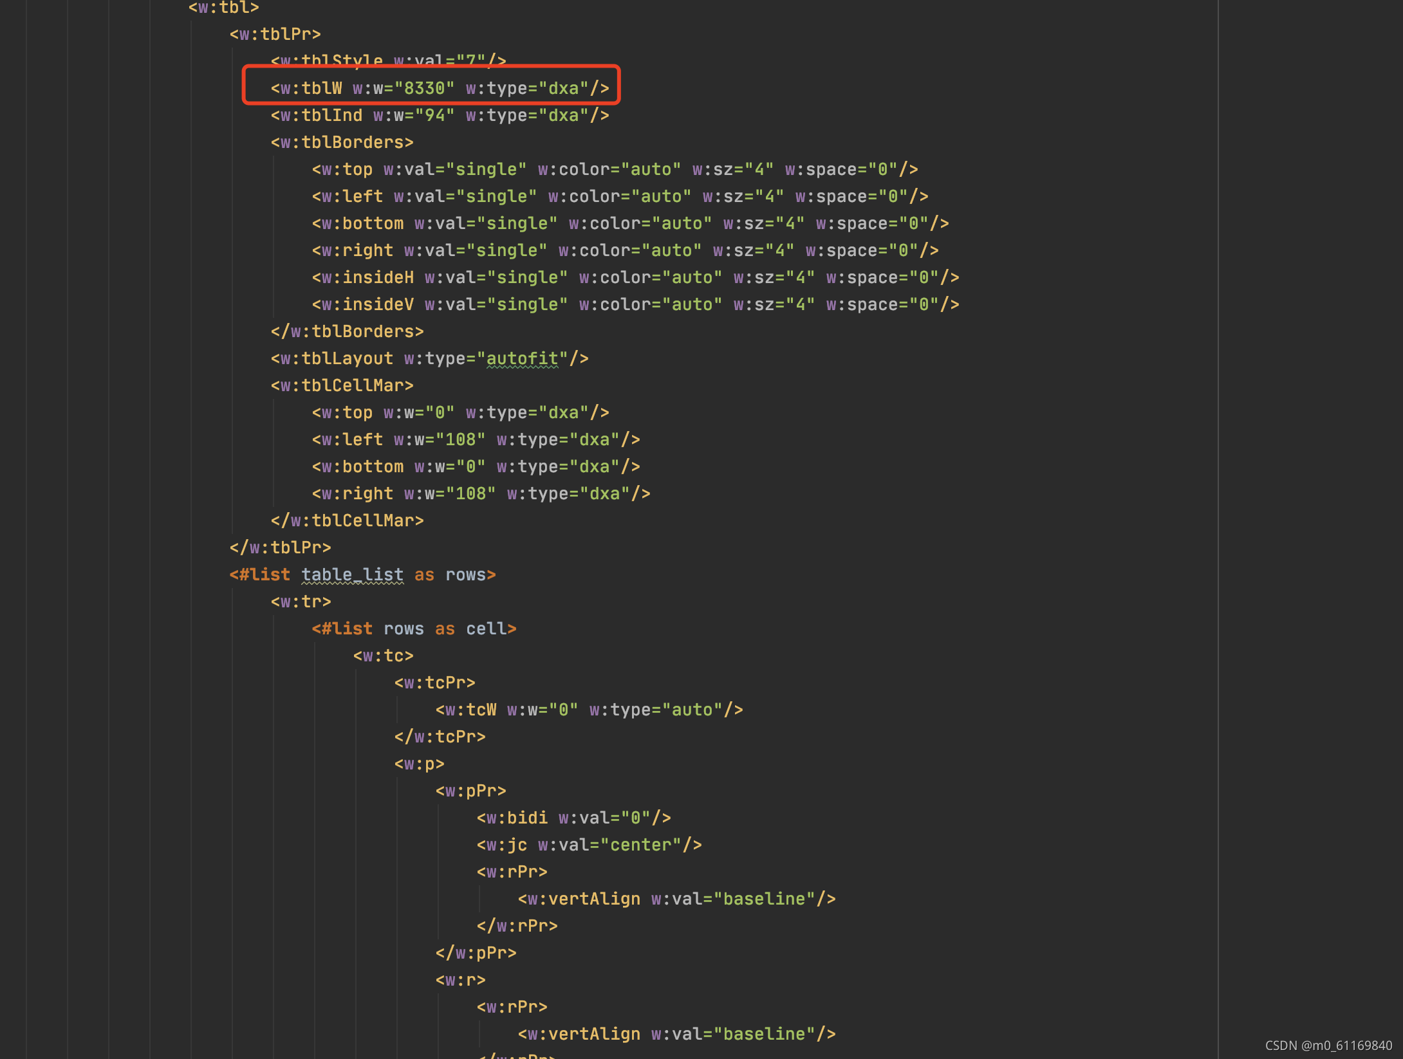Click the opening w:tblPr tag

[275, 34]
